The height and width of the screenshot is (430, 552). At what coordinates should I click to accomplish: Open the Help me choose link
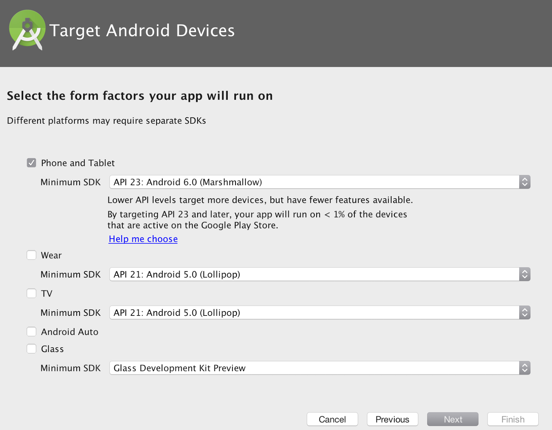click(143, 239)
